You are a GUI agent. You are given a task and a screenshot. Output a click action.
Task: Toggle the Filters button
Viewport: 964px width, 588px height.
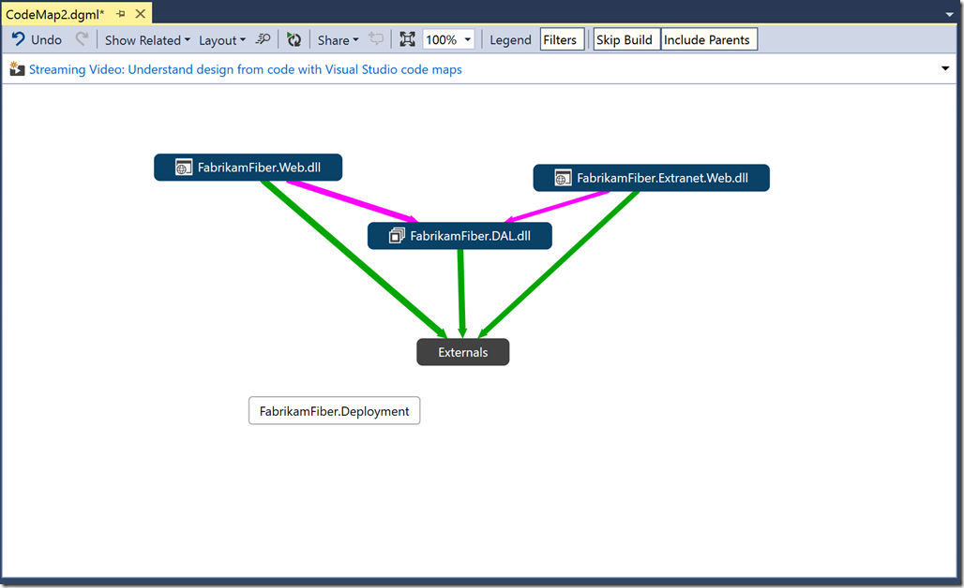(x=562, y=40)
